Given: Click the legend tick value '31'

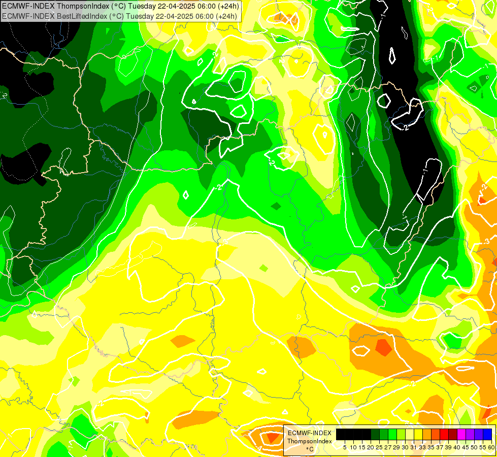Looking at the screenshot, I should tap(414, 447).
